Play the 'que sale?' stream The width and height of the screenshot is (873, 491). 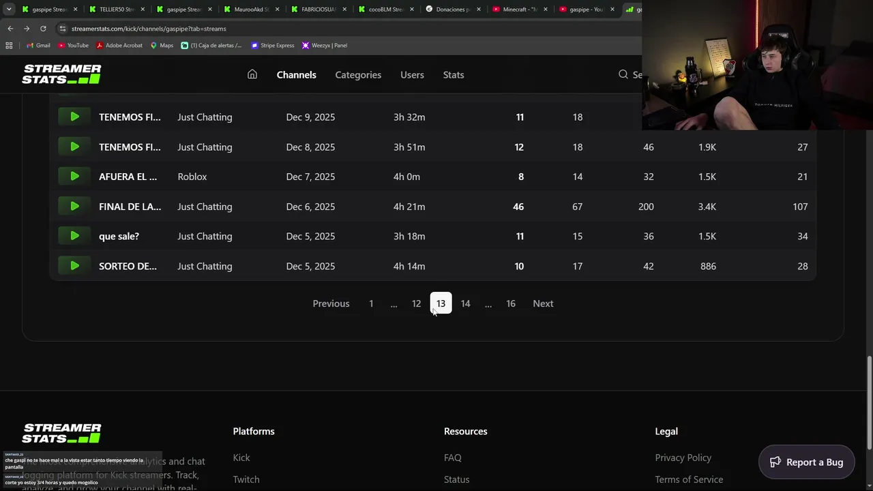coord(74,236)
